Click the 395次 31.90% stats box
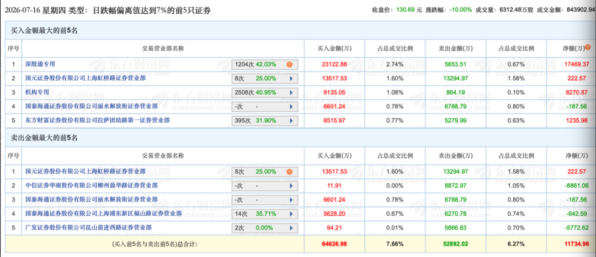The width and height of the screenshot is (596, 257). click(265, 121)
